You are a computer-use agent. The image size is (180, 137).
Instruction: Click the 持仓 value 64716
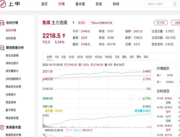(111, 44)
